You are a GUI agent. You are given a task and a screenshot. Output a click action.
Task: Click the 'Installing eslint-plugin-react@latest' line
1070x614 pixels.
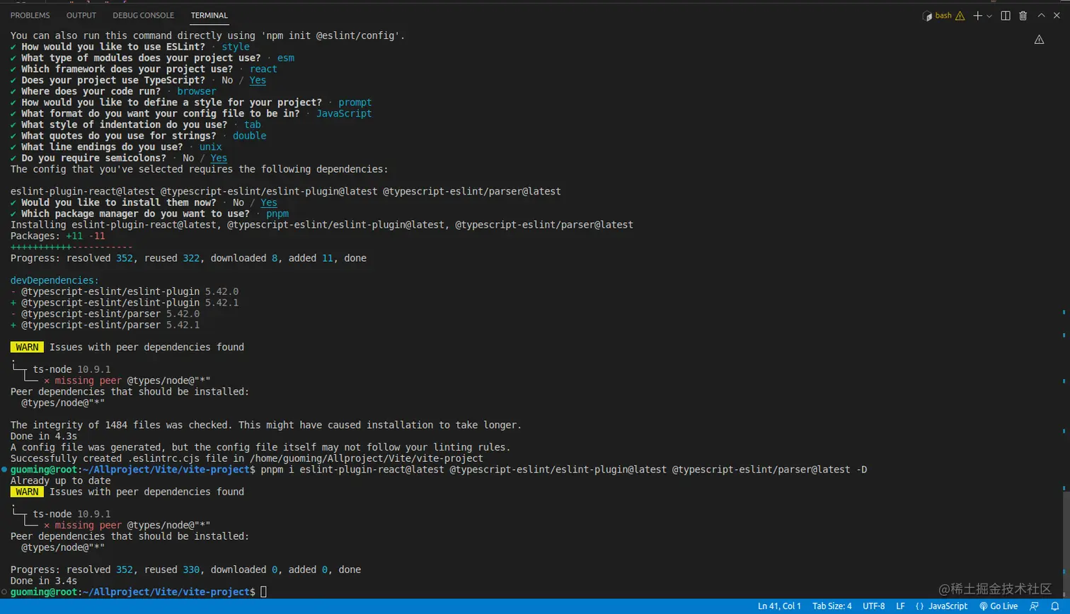pos(322,226)
